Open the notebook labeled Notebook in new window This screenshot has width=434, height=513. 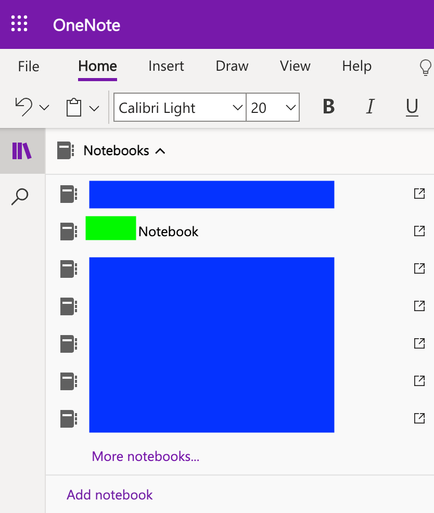tap(419, 231)
